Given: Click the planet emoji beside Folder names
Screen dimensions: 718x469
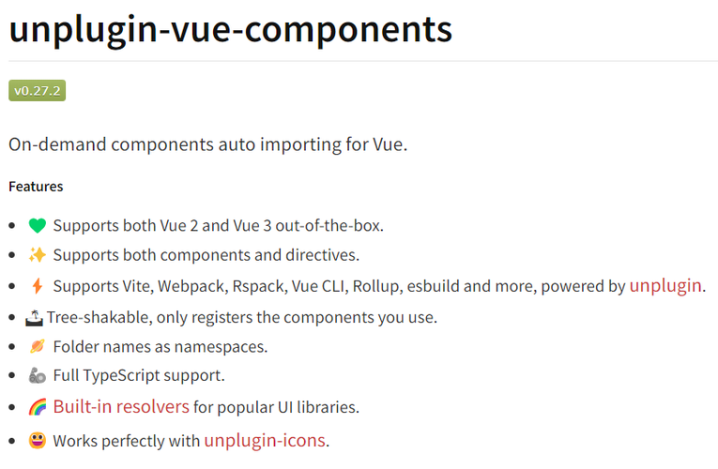Looking at the screenshot, I should pos(38,347).
